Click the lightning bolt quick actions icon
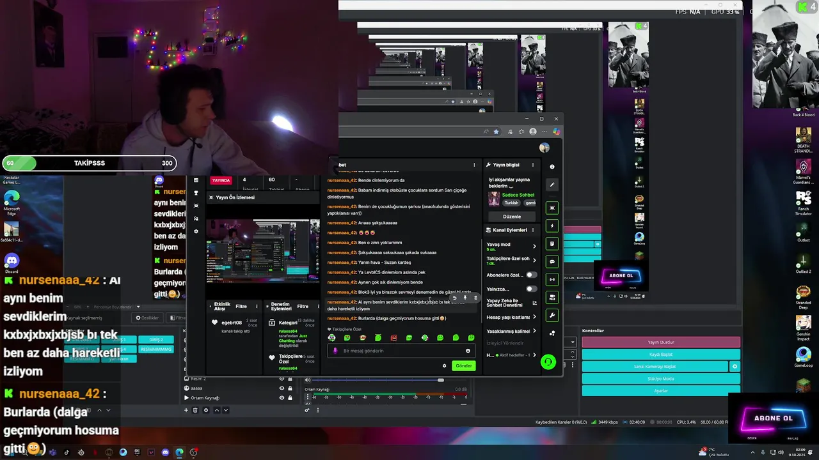819x460 pixels. click(552, 226)
